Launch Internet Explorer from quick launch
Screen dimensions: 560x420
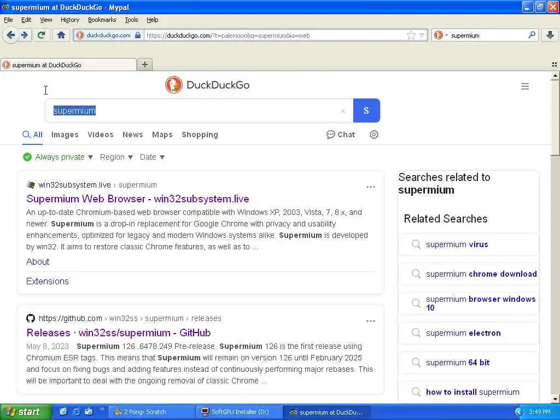point(76,412)
